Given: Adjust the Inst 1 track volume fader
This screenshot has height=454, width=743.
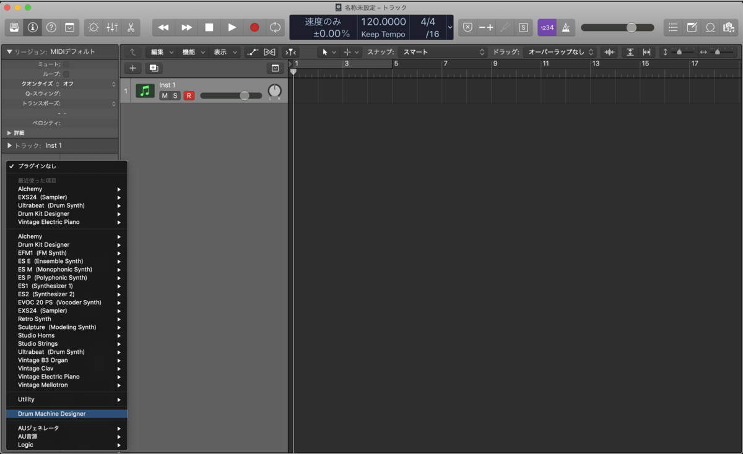Looking at the screenshot, I should point(231,96).
